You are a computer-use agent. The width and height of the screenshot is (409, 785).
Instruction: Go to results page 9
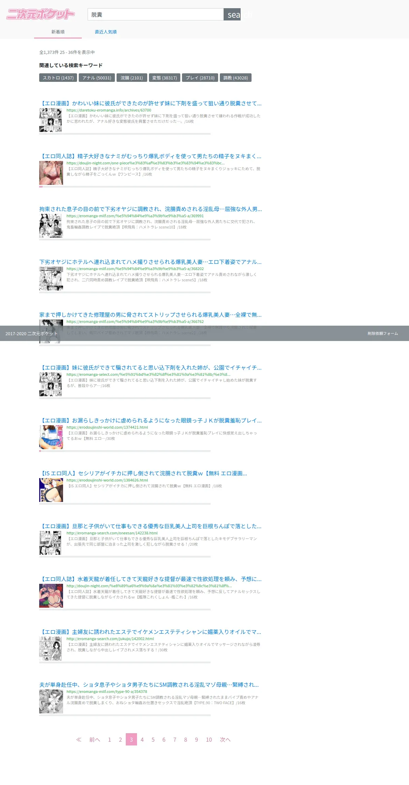196,739
